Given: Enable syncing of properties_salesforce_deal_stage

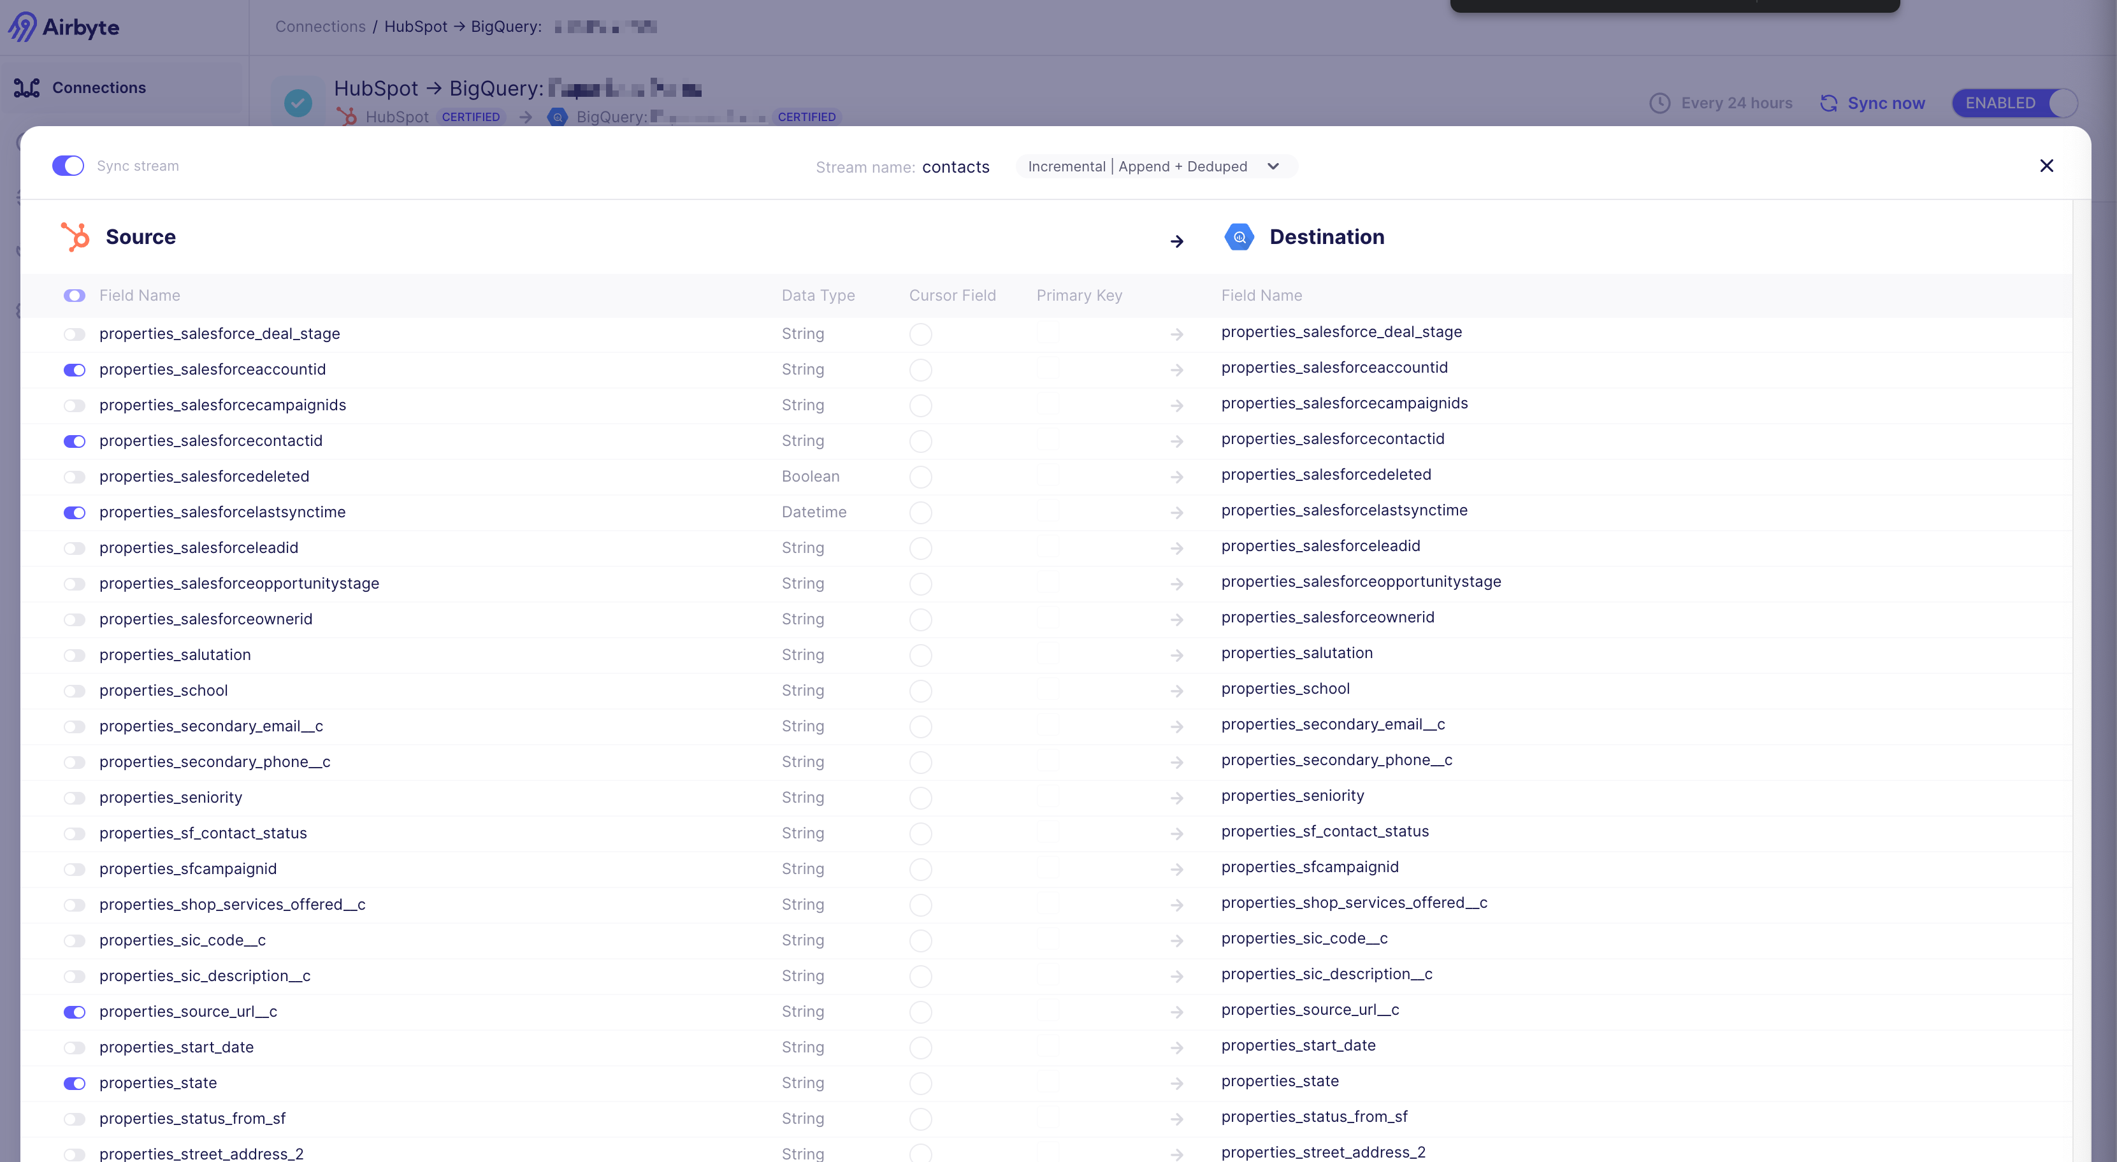Looking at the screenshot, I should tap(74, 334).
